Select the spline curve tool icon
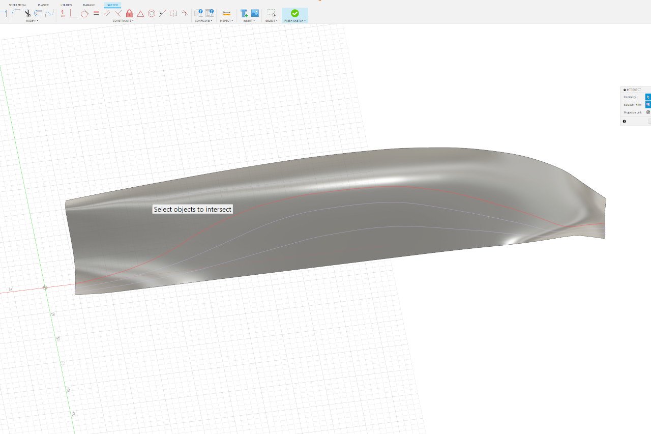Image resolution: width=651 pixels, height=434 pixels. [49, 13]
